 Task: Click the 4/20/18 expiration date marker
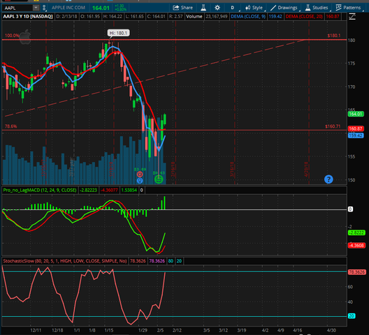[x=306, y=170]
